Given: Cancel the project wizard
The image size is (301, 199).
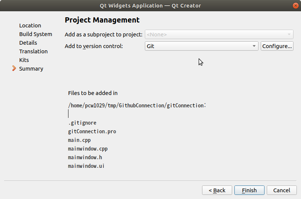Looking at the screenshot, I should click(x=281, y=190).
